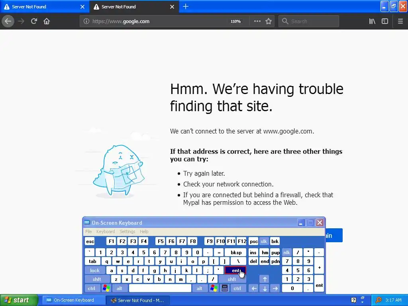Click the forward navigation arrow
Screen dimensions: 408x306
point(21,21)
